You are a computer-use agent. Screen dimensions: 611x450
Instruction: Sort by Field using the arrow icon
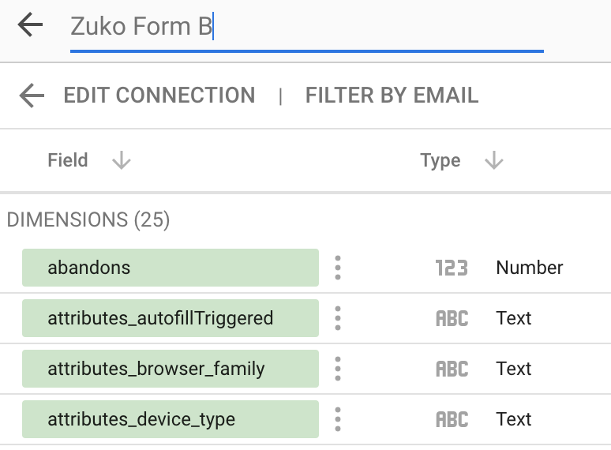point(122,160)
